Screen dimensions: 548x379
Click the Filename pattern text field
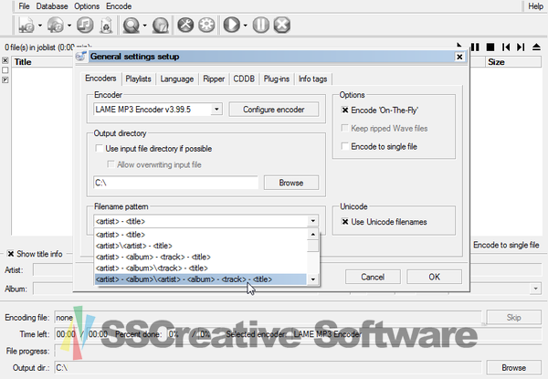point(201,221)
